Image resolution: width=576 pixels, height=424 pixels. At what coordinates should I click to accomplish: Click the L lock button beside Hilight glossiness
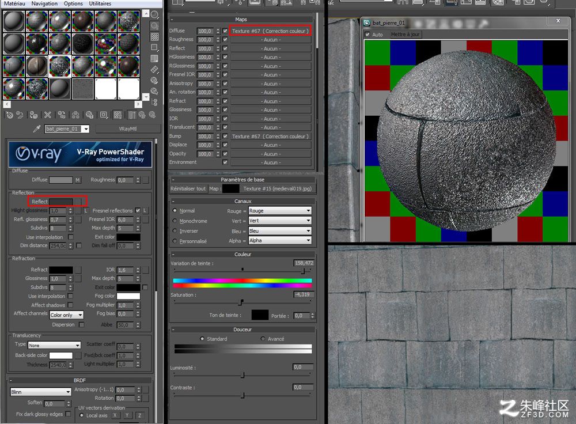86,210
